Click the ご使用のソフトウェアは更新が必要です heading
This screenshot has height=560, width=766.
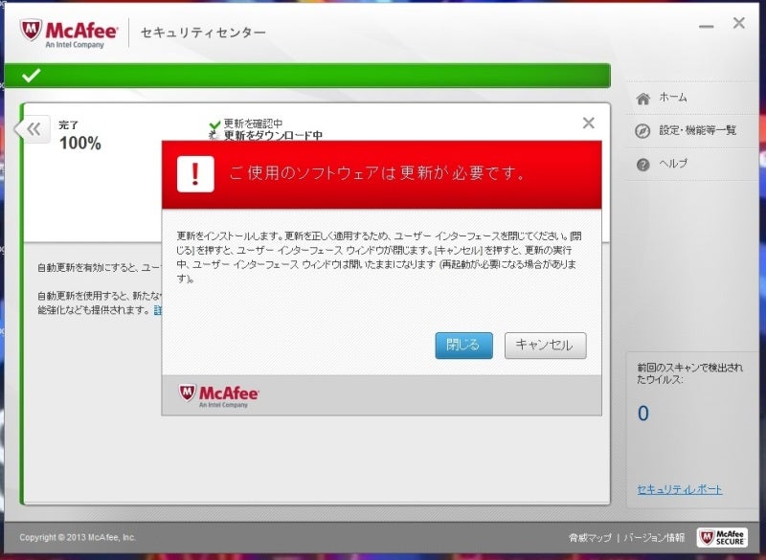[x=376, y=173]
